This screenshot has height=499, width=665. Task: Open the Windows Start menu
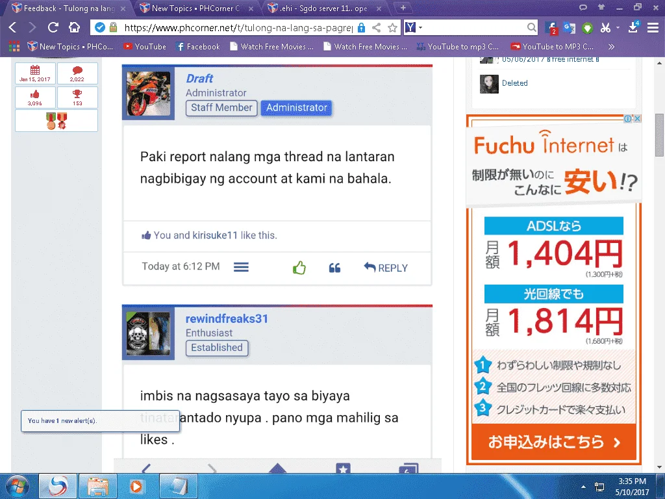tap(17, 486)
